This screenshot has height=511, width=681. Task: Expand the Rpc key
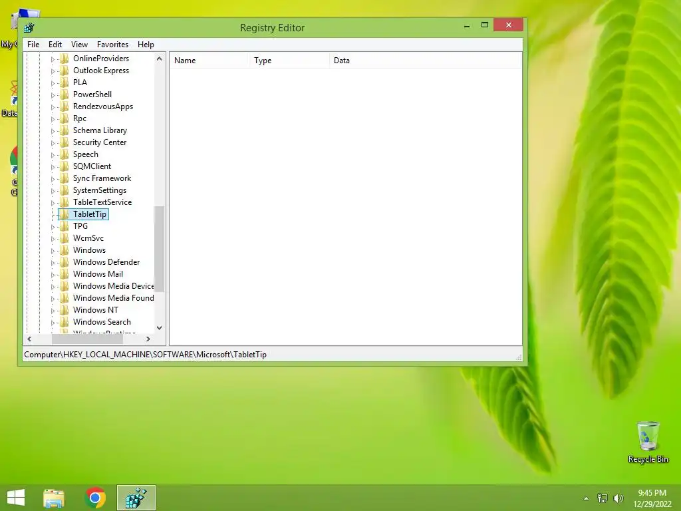coord(53,118)
